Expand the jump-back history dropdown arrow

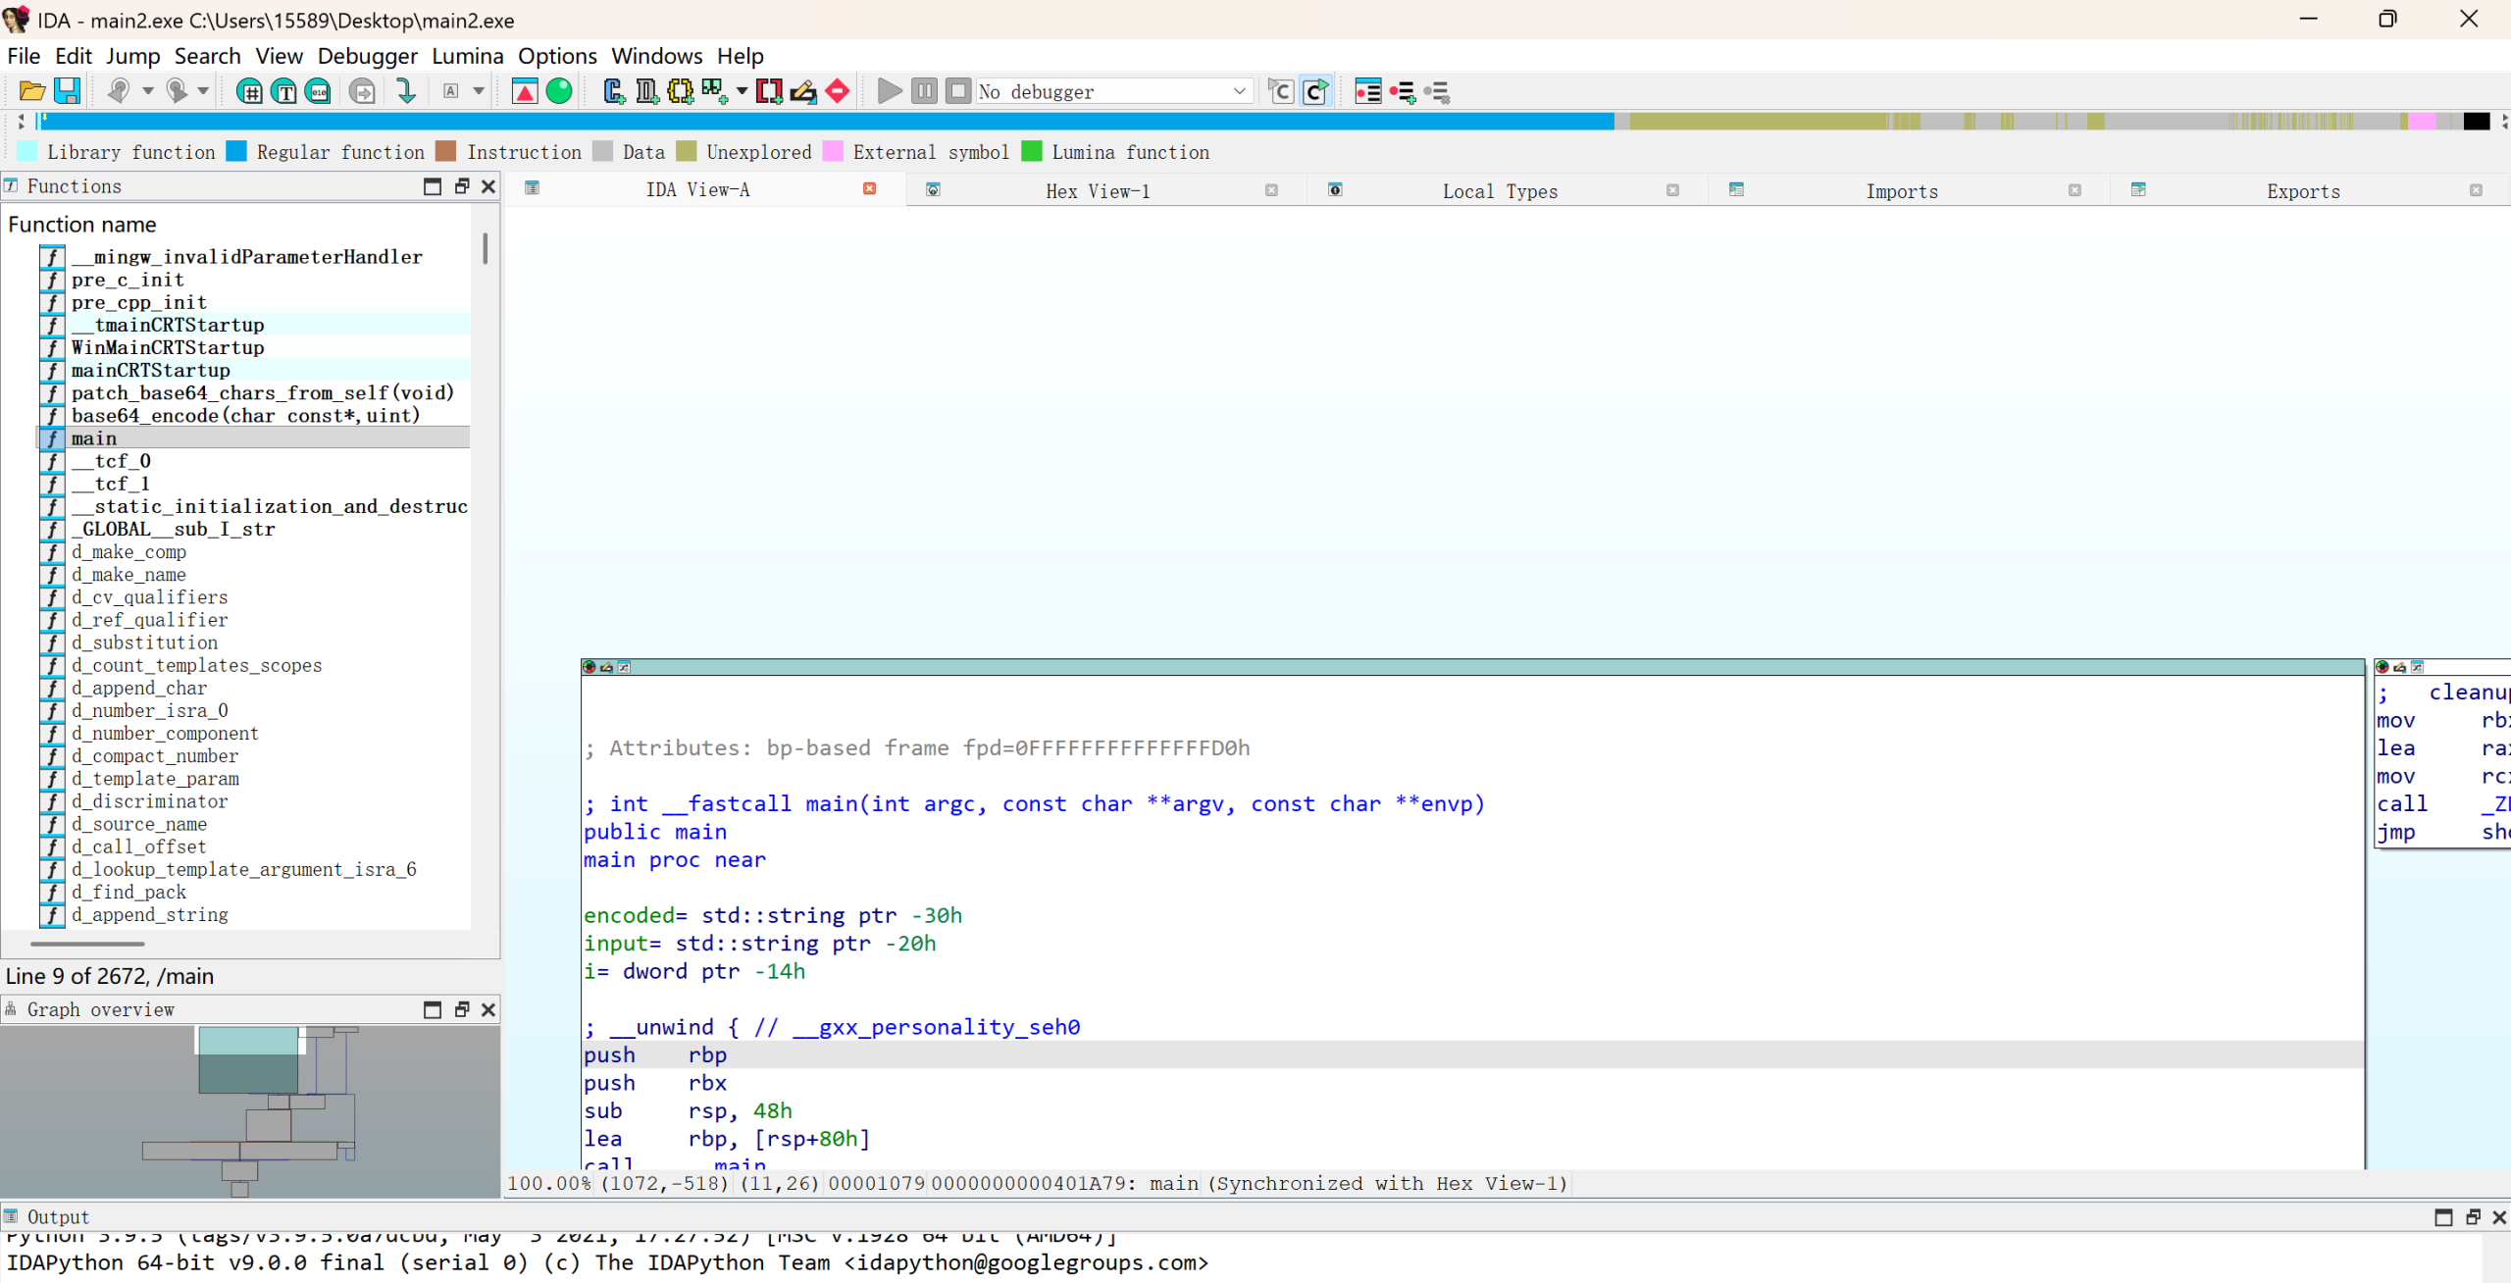coord(147,91)
